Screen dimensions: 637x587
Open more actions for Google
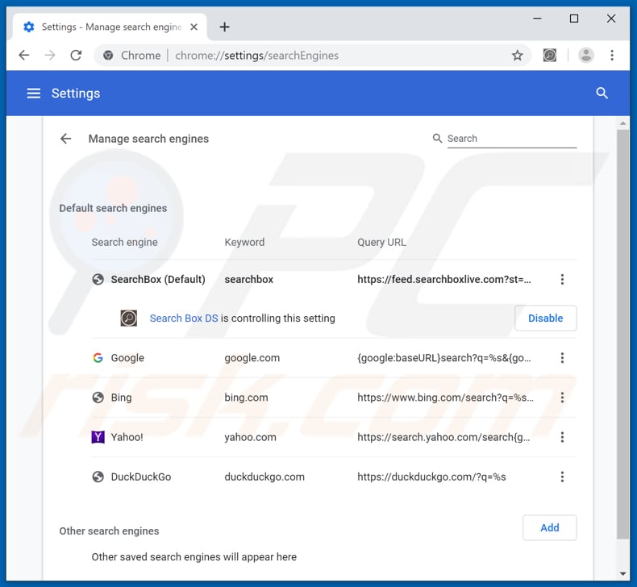[x=562, y=358]
